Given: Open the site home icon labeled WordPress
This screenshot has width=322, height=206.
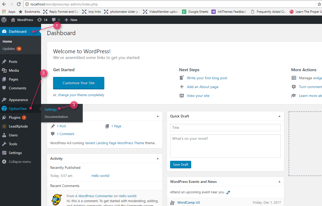Looking at the screenshot, I should [13, 20].
